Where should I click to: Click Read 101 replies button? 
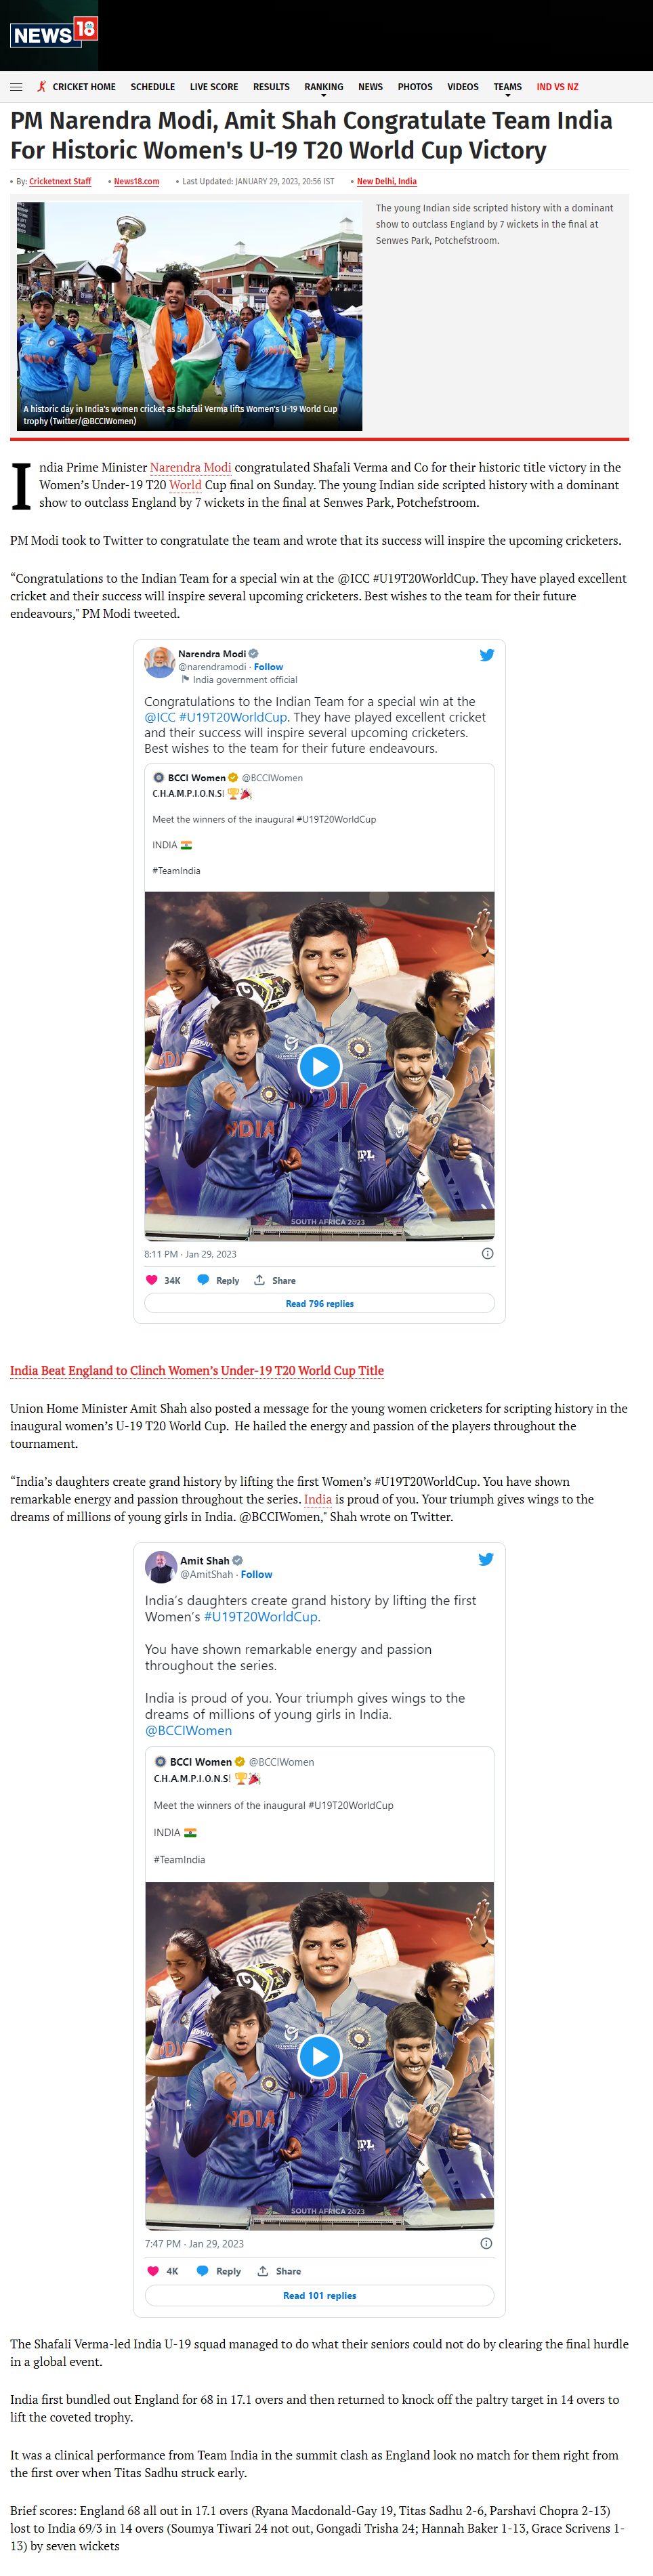320,2295
